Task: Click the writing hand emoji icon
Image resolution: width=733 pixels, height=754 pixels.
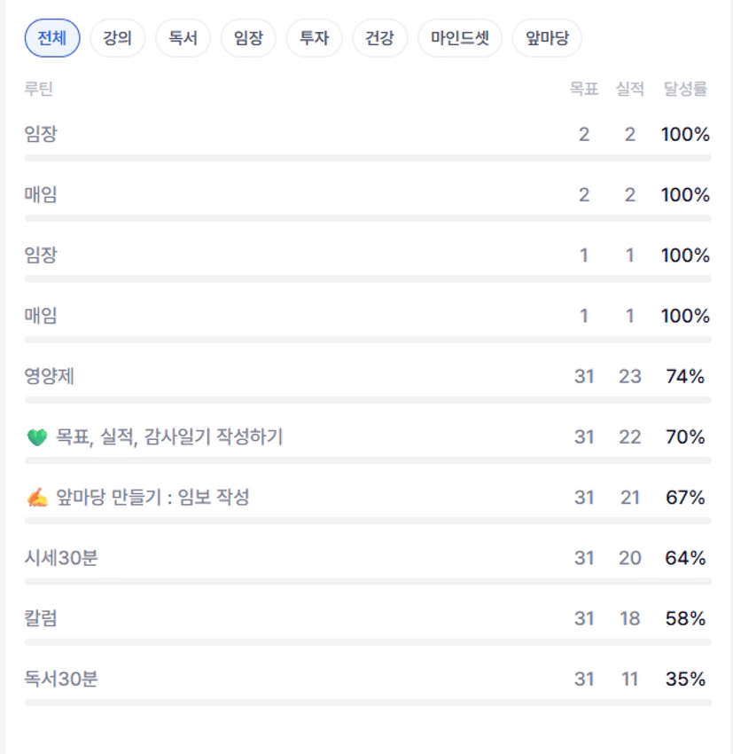Action: click(x=37, y=498)
